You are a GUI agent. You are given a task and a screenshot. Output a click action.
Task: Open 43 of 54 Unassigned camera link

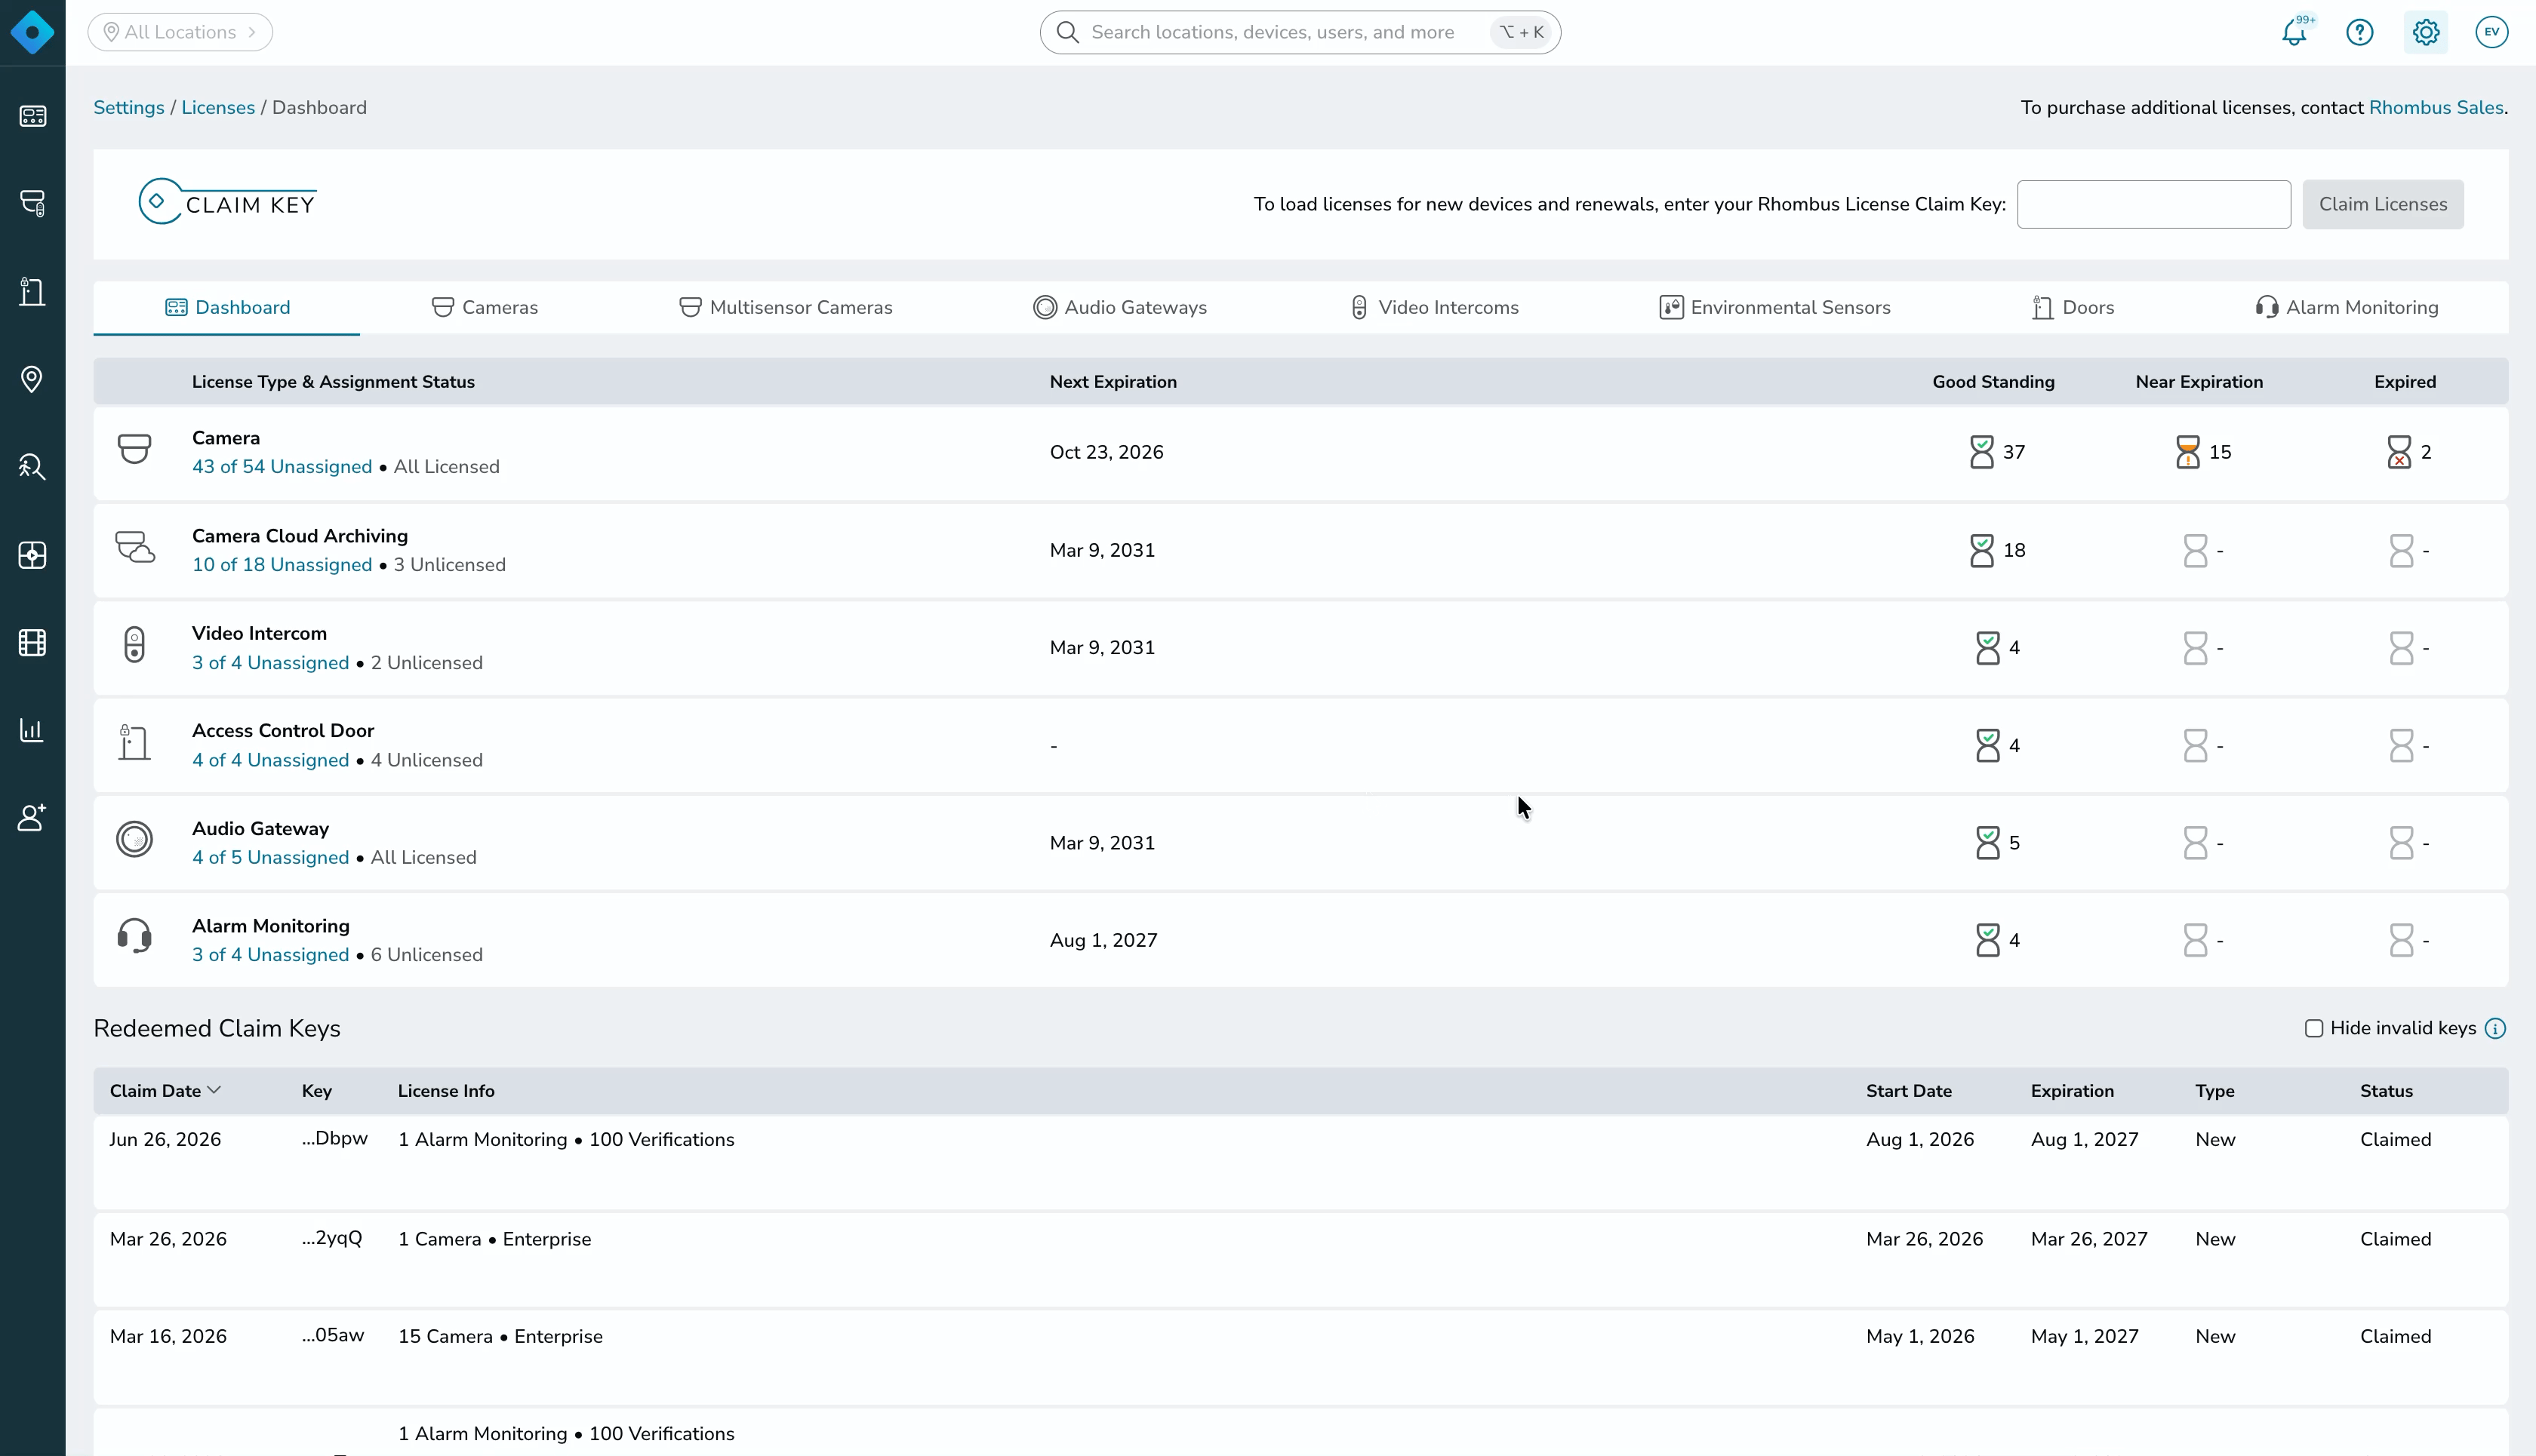click(x=282, y=467)
